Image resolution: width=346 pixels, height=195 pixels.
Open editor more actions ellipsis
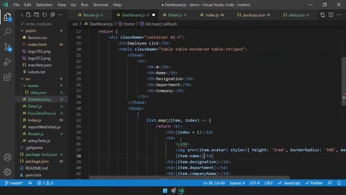pos(339,15)
